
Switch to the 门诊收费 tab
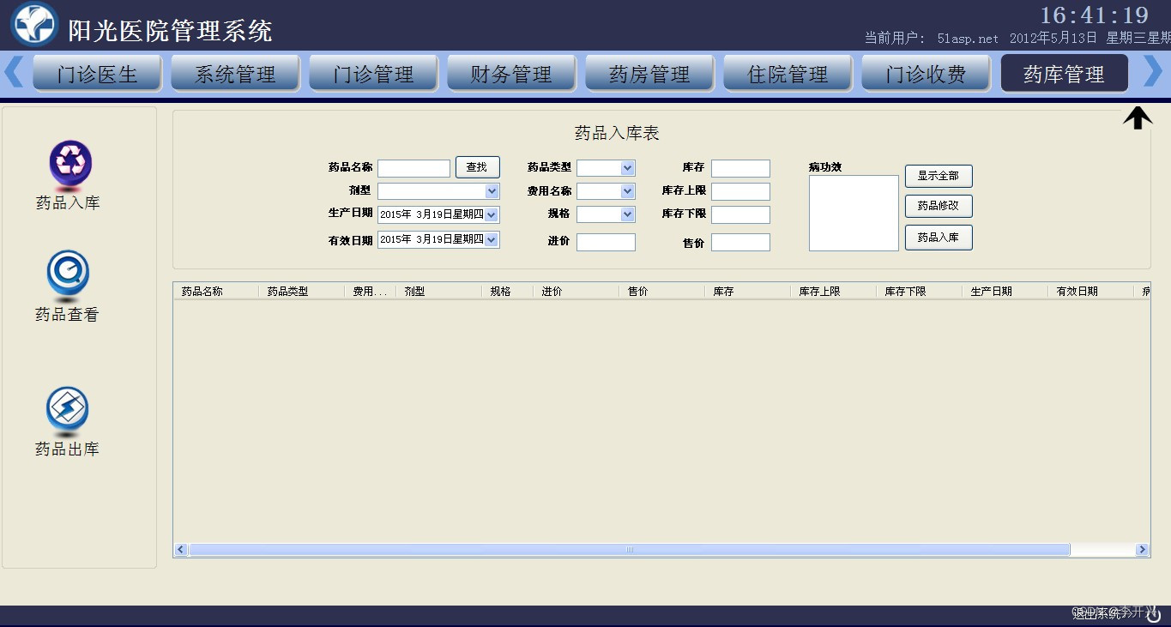pyautogui.click(x=926, y=74)
